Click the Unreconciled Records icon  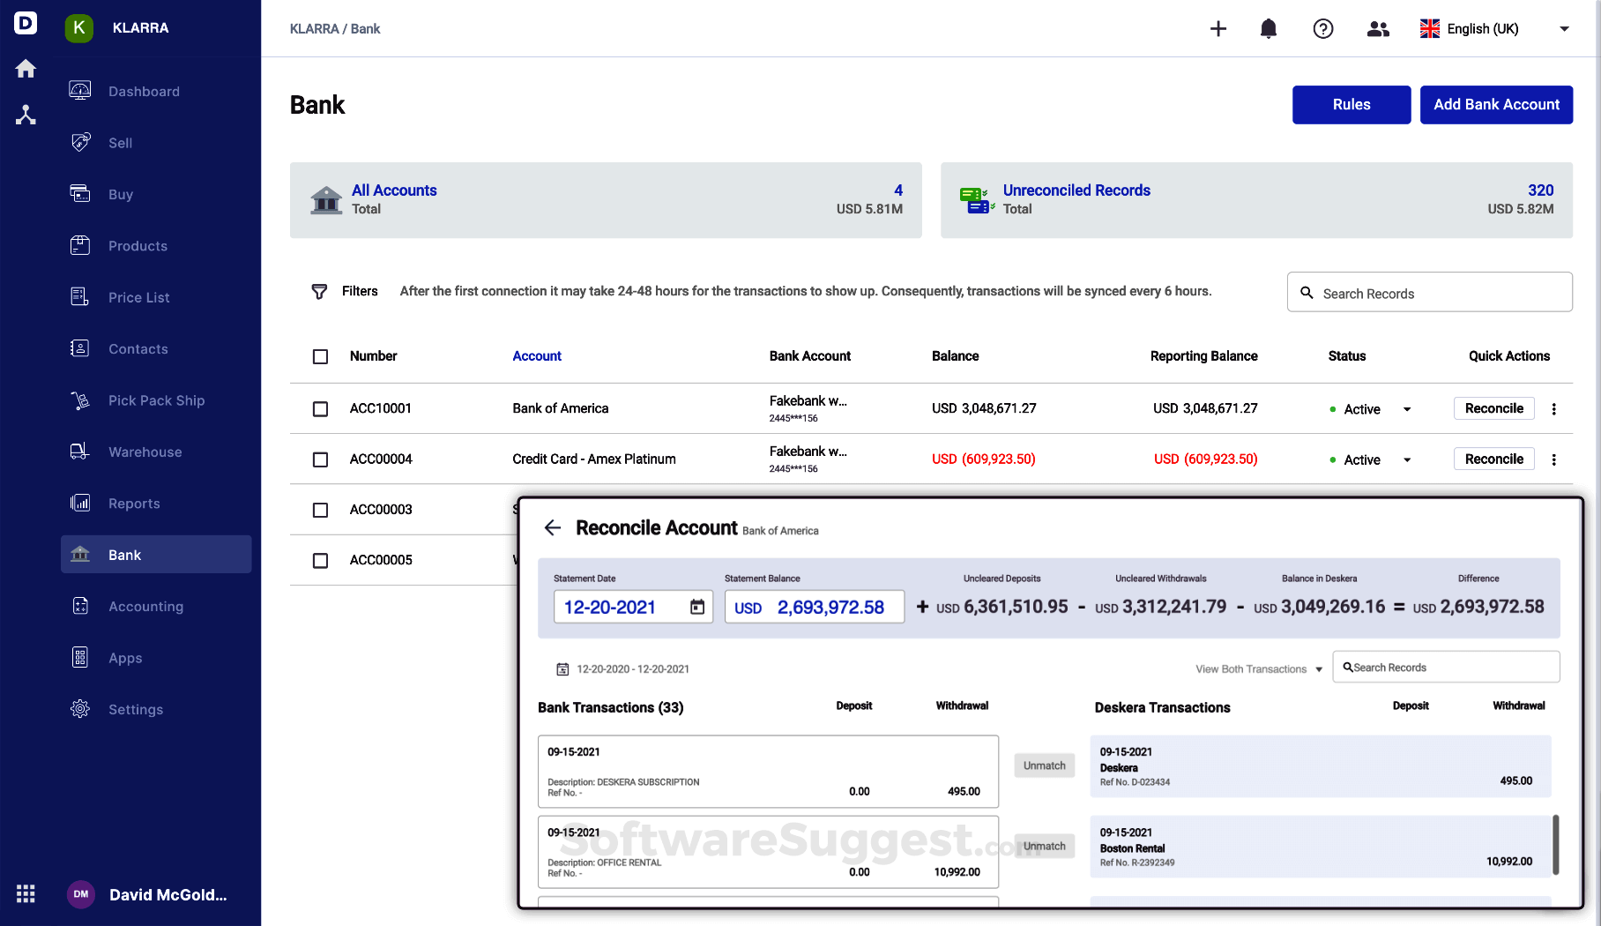978,200
